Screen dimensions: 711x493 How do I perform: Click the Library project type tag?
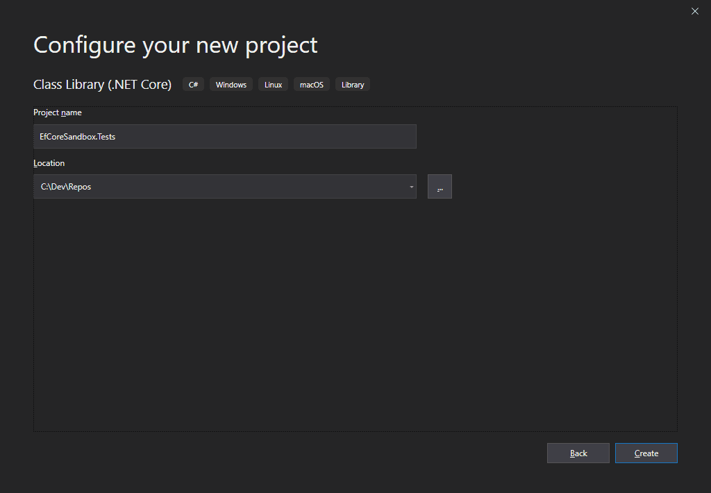(353, 85)
